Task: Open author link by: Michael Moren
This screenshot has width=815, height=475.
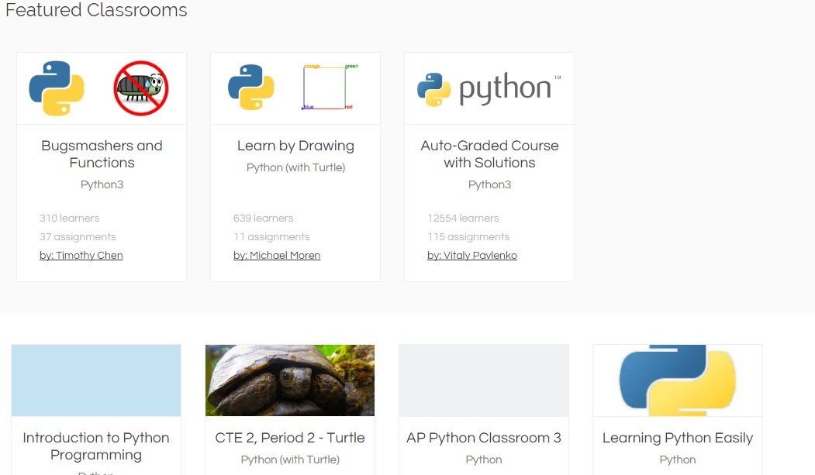Action: pyautogui.click(x=277, y=256)
